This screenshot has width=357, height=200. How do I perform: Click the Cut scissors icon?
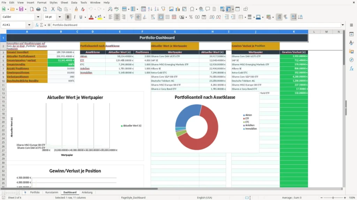pos(53,9)
